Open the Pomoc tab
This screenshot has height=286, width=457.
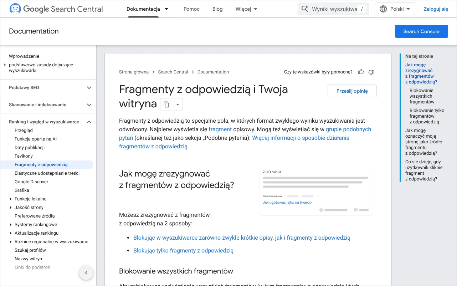191,9
